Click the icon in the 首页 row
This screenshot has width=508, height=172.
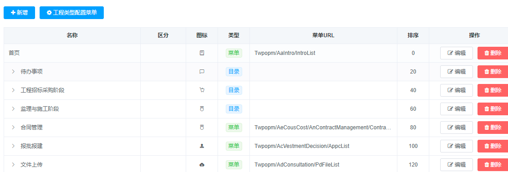click(202, 53)
